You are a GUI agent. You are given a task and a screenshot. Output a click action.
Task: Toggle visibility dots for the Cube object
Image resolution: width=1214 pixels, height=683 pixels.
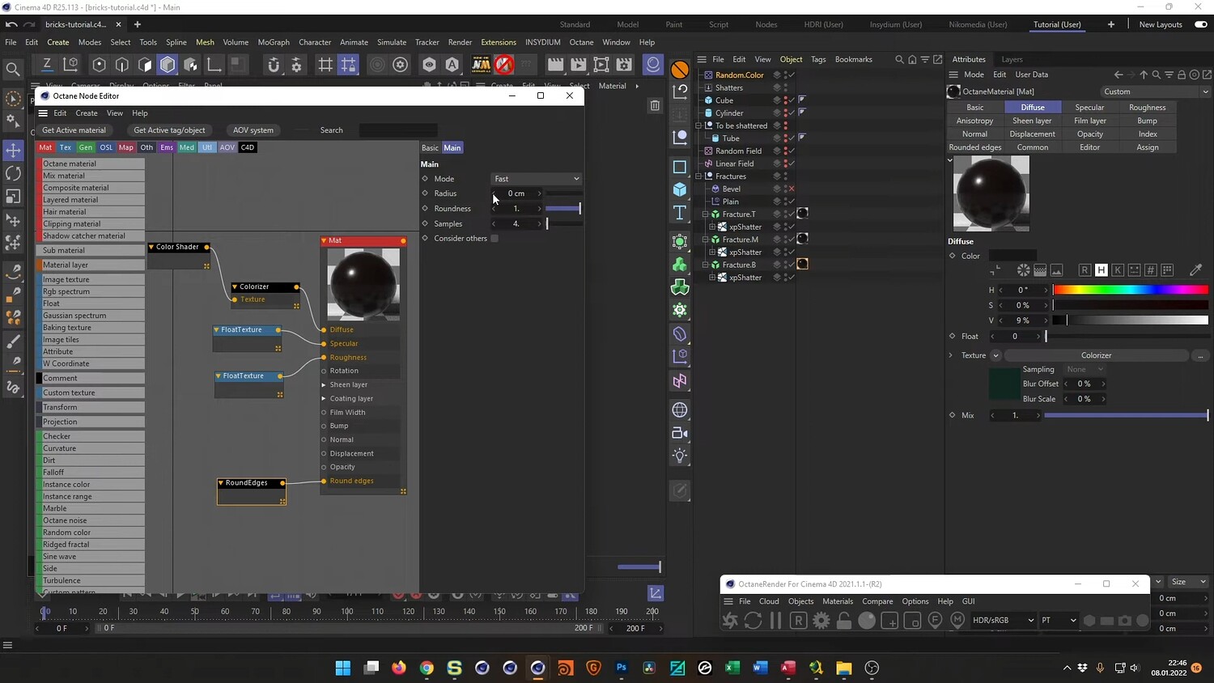tap(784, 100)
